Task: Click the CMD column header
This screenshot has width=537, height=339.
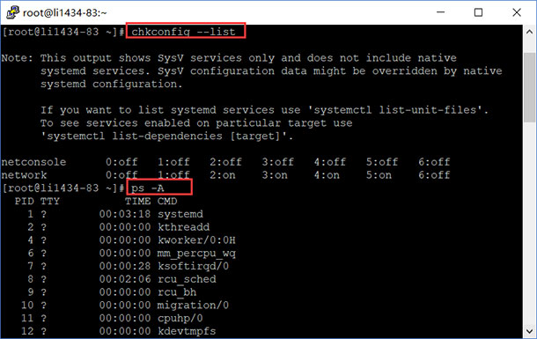Action: click(167, 201)
